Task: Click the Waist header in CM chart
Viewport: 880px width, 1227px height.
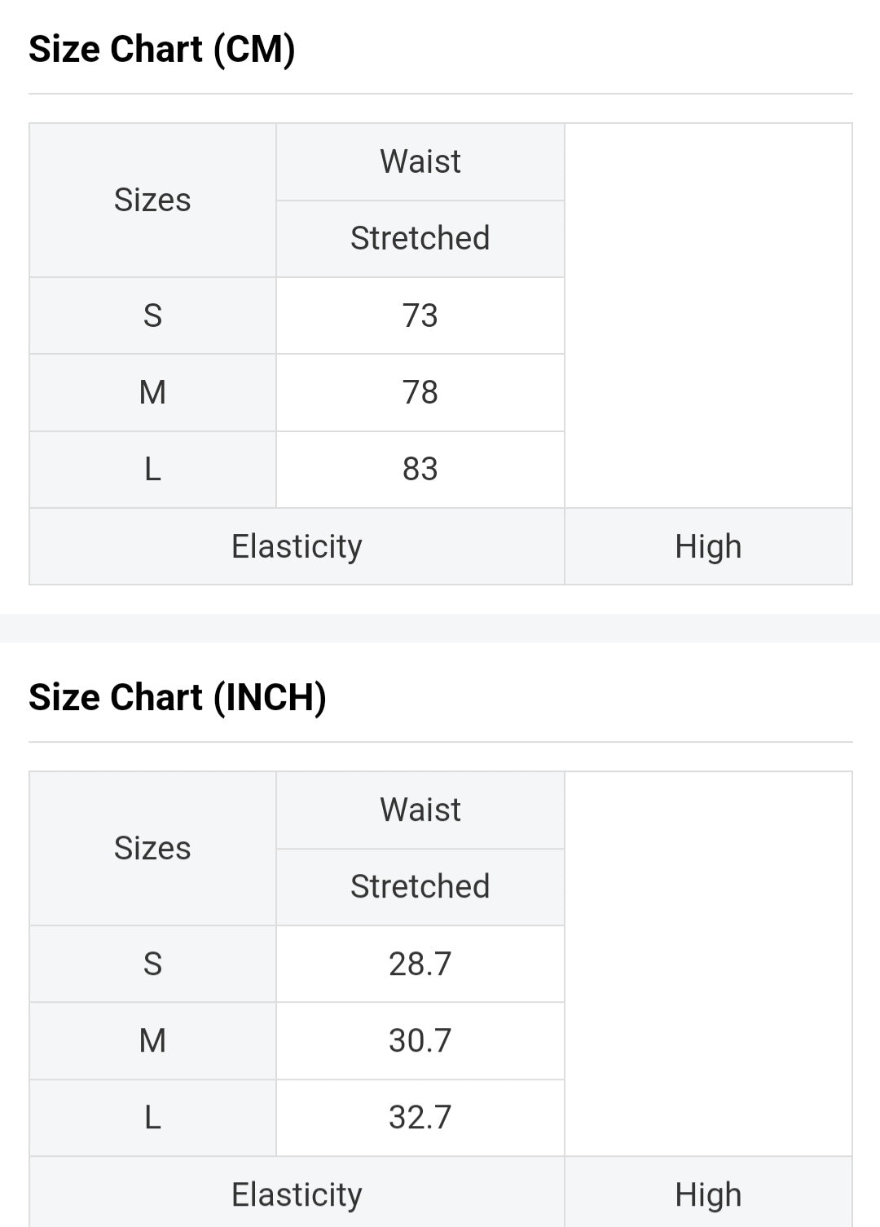Action: coord(420,161)
